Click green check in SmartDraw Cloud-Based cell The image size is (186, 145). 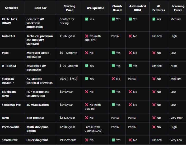click(113, 140)
